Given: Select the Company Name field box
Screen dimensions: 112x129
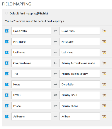Looking at the screenshot, I should pyautogui.click(x=31, y=63).
